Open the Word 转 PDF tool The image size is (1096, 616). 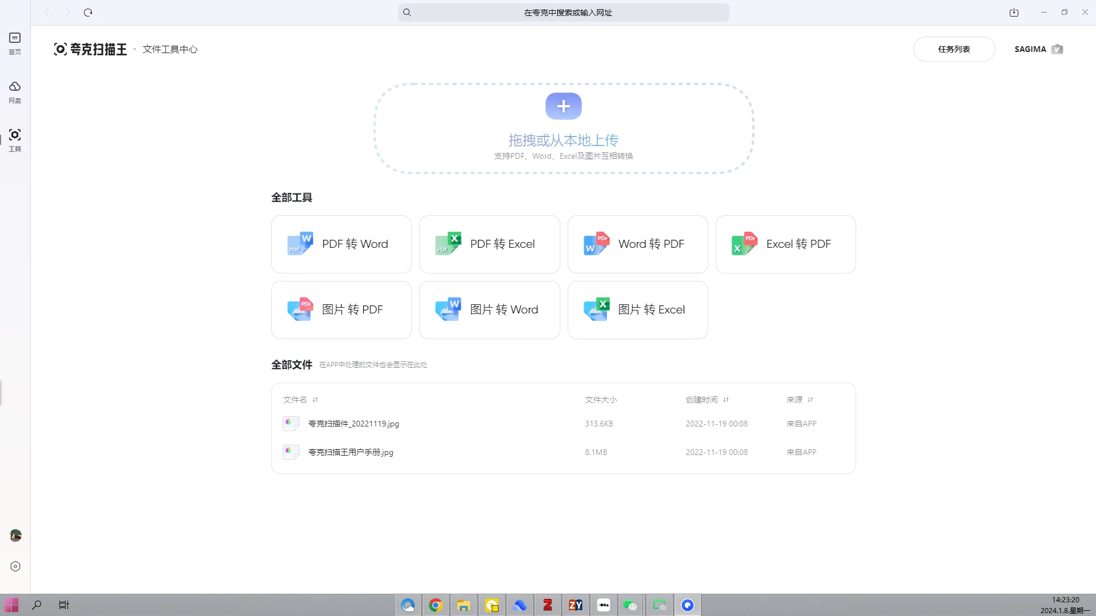pos(637,244)
